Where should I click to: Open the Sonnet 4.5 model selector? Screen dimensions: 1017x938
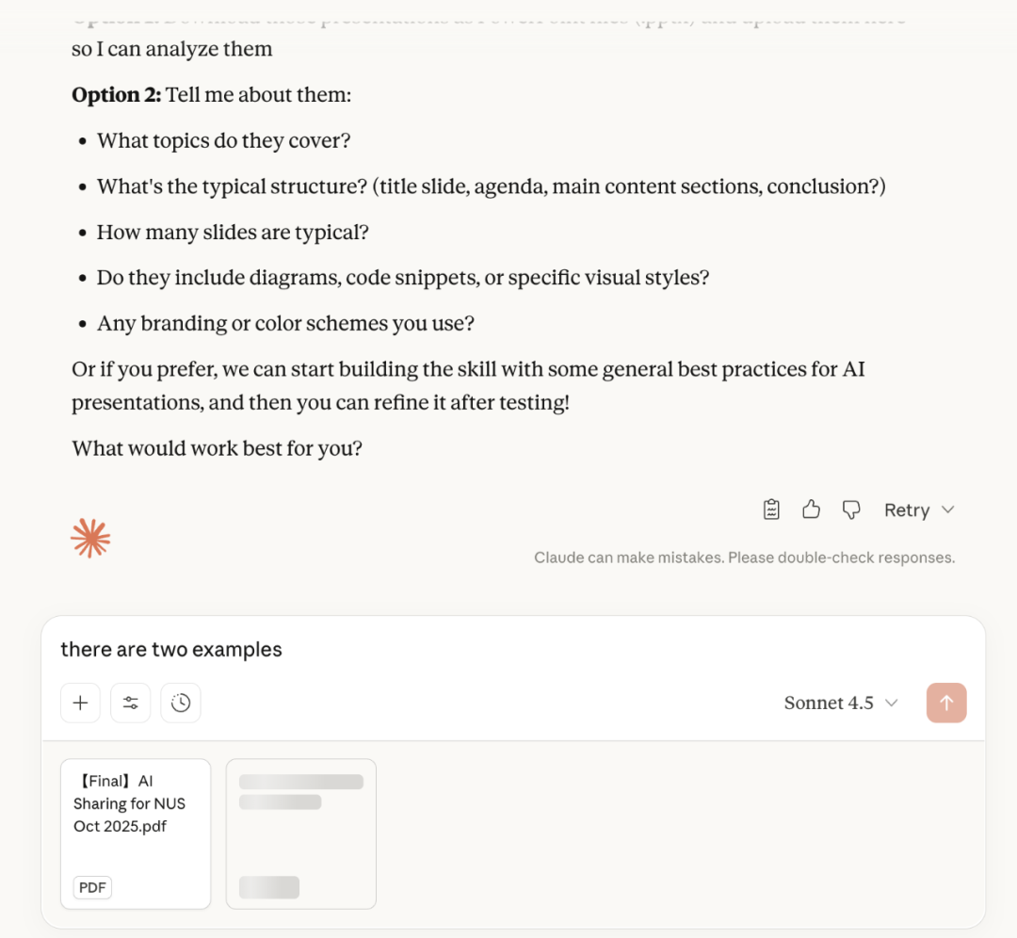click(x=840, y=703)
